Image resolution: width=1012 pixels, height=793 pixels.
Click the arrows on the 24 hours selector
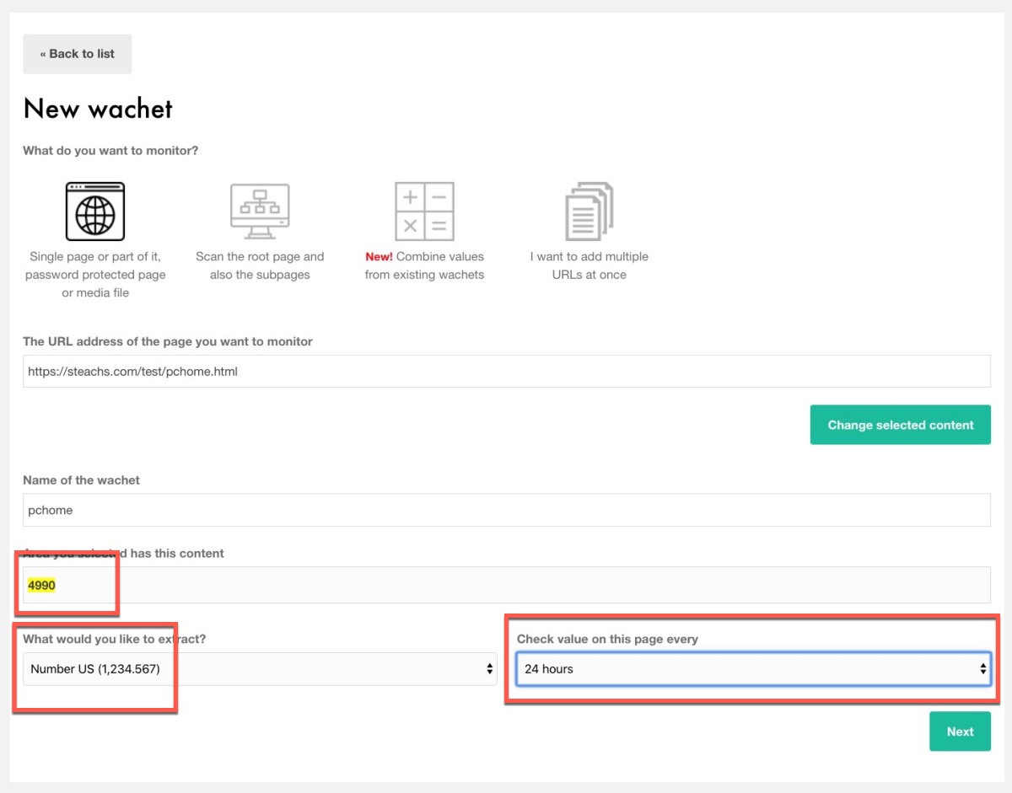982,669
